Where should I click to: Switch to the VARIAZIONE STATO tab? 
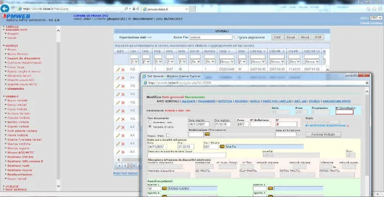coord(336,101)
